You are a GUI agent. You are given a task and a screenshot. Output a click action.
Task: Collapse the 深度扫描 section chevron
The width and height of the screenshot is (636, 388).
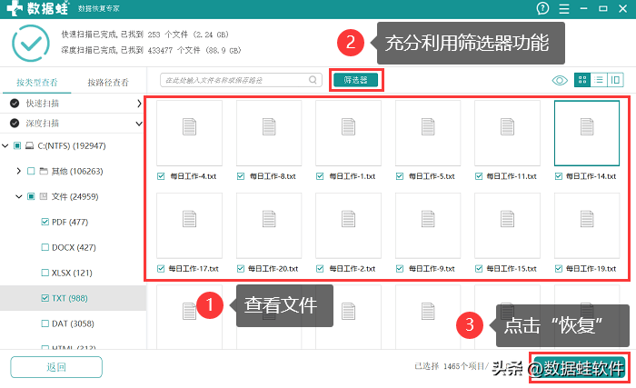139,123
